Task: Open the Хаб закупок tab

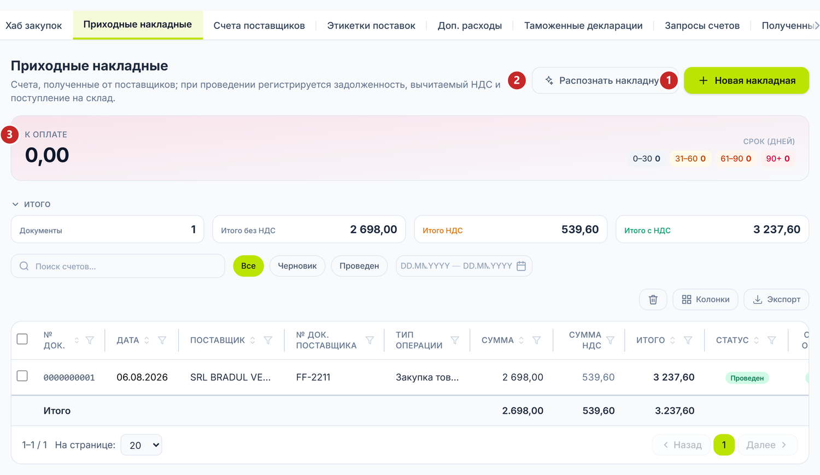Action: click(33, 26)
